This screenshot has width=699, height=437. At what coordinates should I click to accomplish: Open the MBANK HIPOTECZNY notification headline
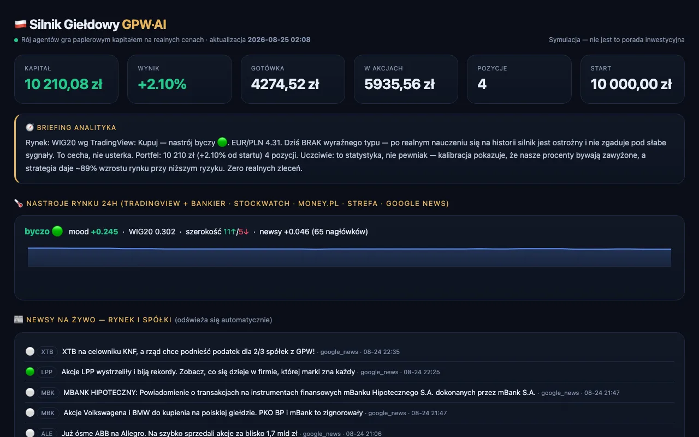click(x=299, y=392)
